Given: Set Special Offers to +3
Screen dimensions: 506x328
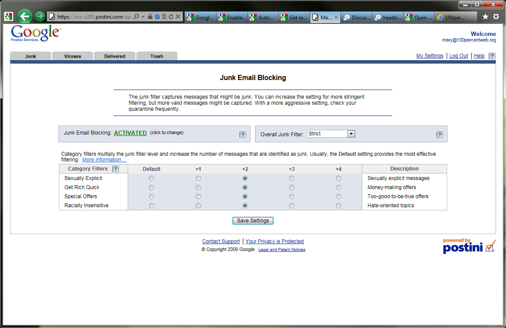Looking at the screenshot, I should click(x=292, y=196).
